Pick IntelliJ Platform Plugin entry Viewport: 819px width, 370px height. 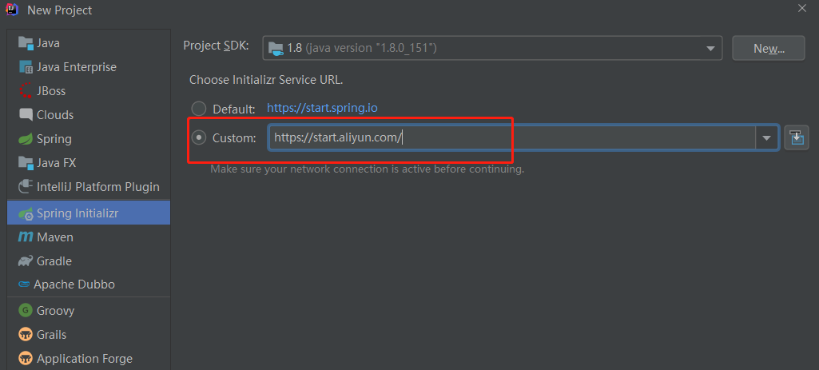click(89, 186)
